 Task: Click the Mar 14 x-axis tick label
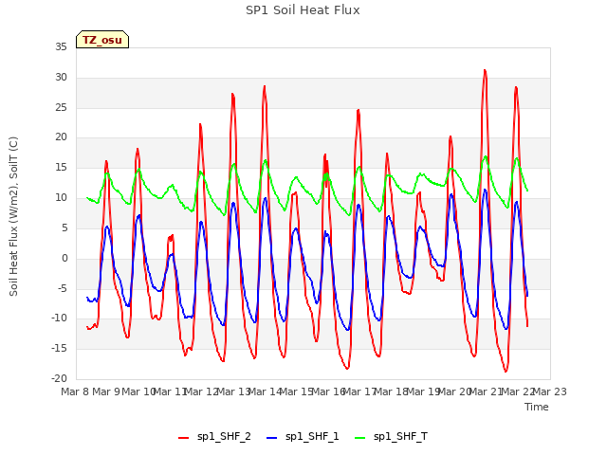(x=265, y=391)
